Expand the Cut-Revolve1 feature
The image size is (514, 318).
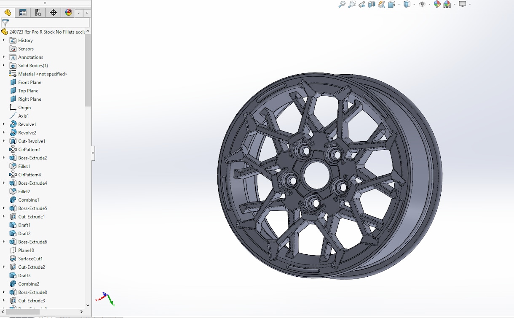tap(4, 141)
